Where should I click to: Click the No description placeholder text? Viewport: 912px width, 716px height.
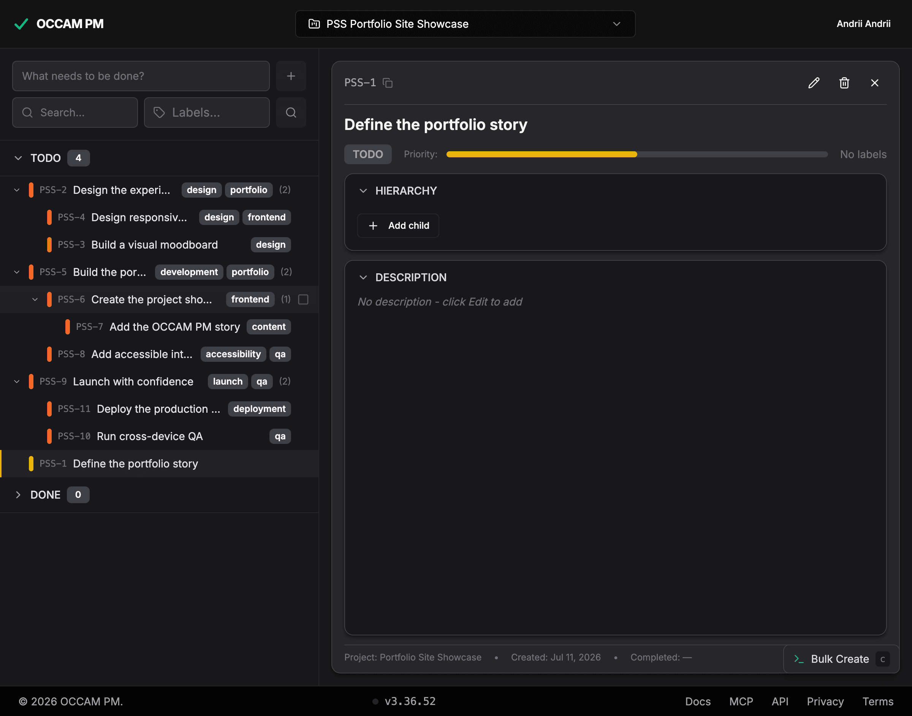pos(440,302)
